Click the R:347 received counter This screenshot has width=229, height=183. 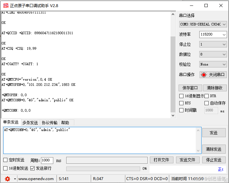tap(98, 179)
